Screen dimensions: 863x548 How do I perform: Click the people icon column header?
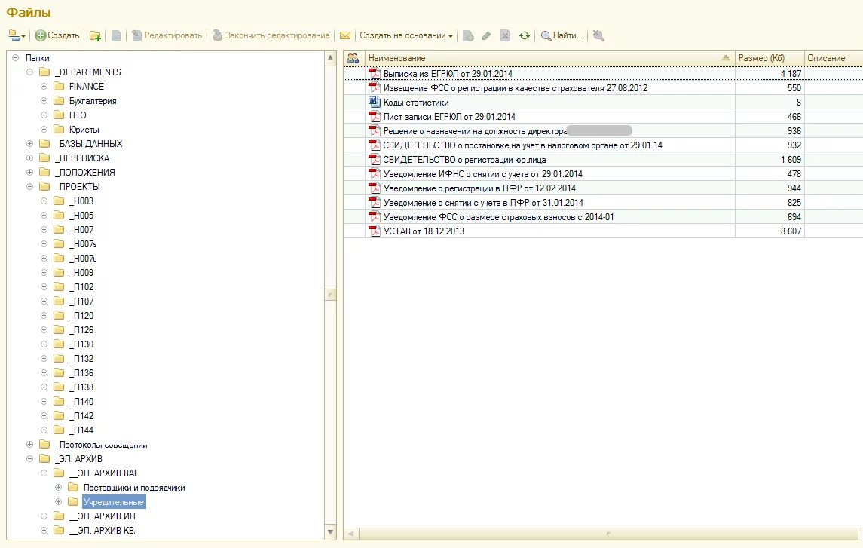(x=353, y=58)
